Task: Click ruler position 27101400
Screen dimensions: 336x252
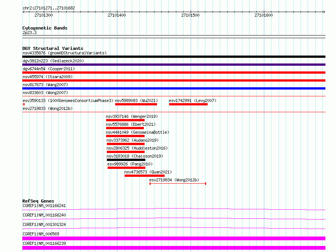Action: click(x=117, y=15)
